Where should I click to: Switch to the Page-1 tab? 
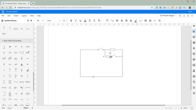[x=26, y=108]
